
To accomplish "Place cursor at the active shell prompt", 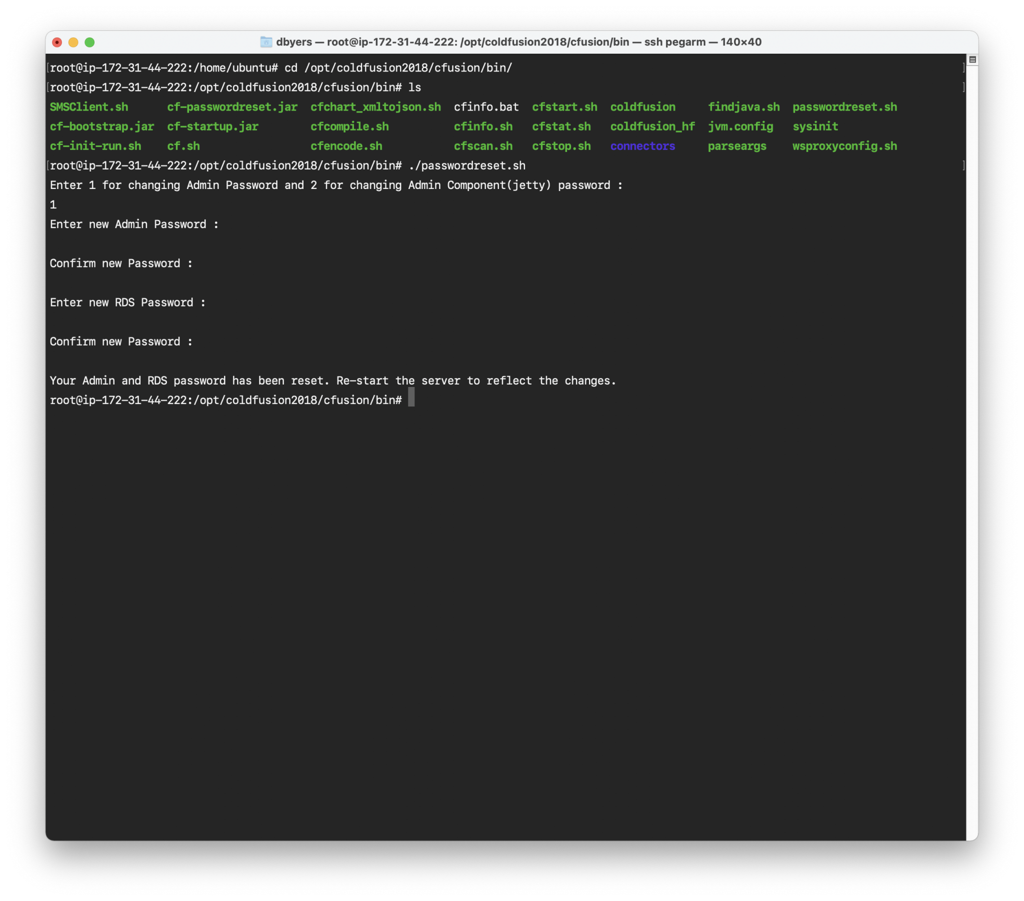I will pos(411,397).
